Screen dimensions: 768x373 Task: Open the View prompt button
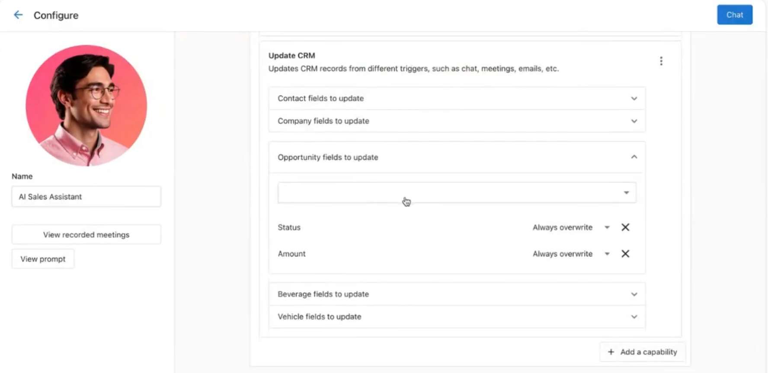[x=43, y=259]
